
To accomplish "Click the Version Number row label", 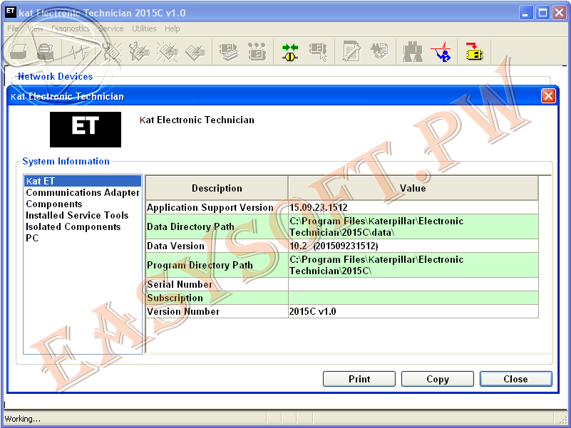I will click(x=183, y=311).
